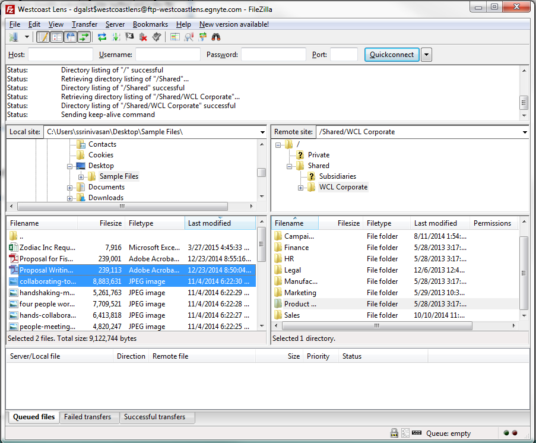
Task: Collapse the Desktop node in local tree
Action: coord(69,167)
